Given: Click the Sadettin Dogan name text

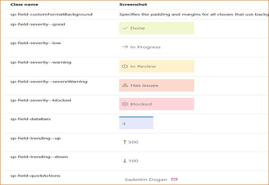Looking at the screenshot, I should 146,180.
